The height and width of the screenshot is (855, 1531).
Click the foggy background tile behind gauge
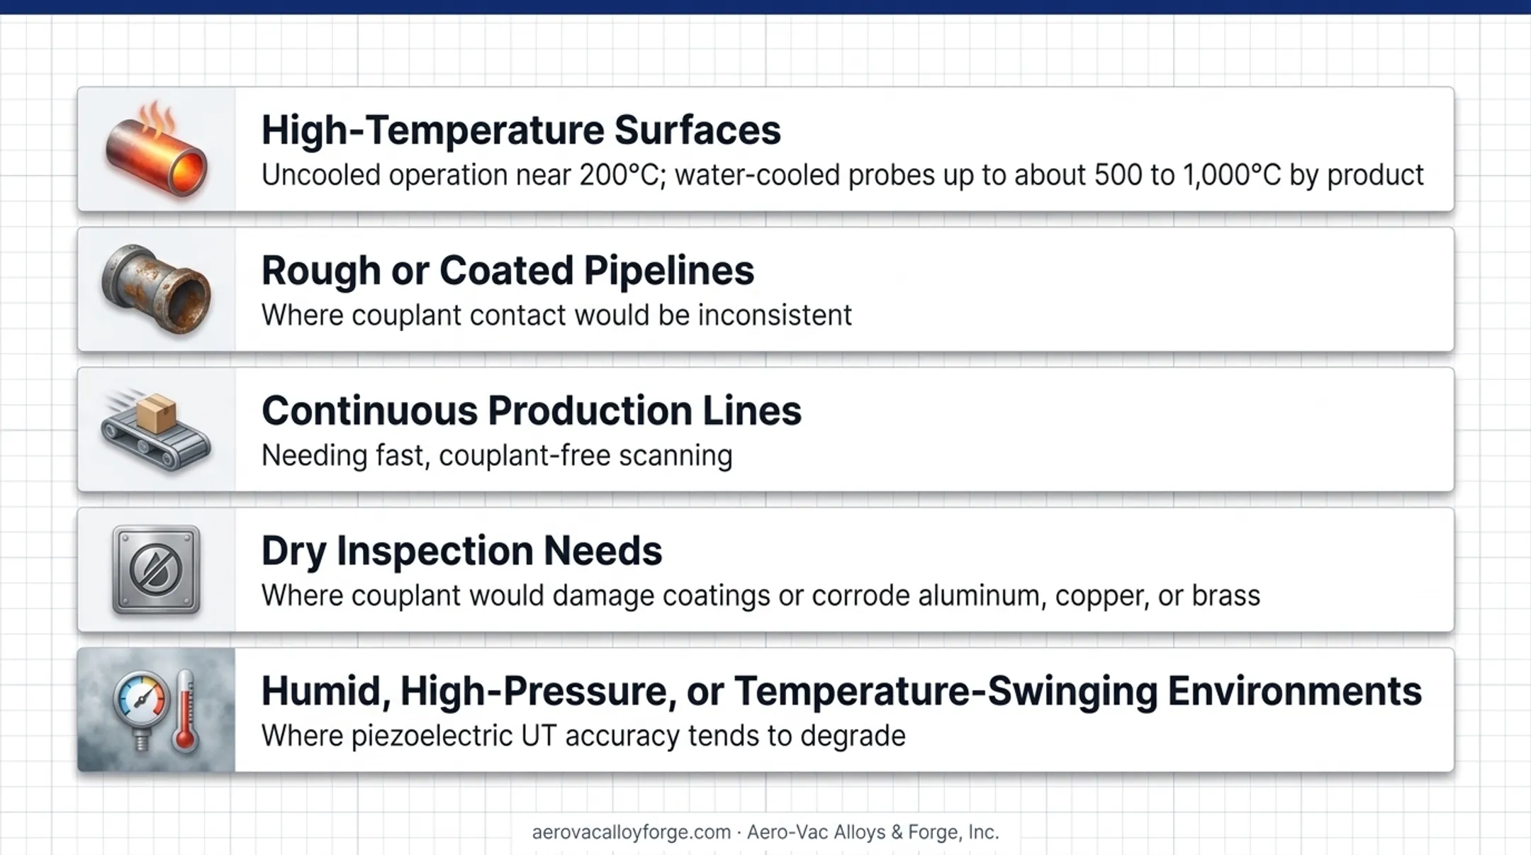(x=157, y=710)
